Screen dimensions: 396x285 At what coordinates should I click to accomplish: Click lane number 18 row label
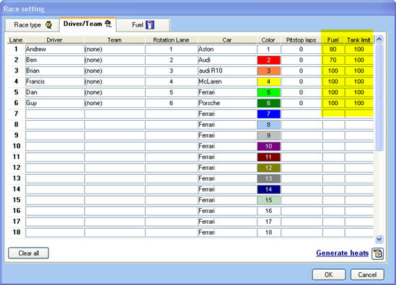(16, 232)
